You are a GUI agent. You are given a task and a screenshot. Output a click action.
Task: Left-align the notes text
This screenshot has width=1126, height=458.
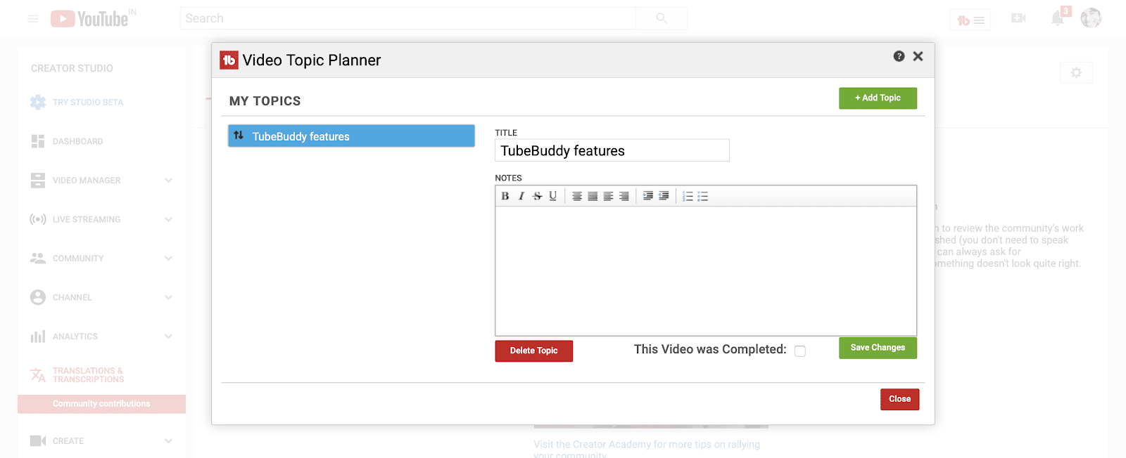pos(608,196)
